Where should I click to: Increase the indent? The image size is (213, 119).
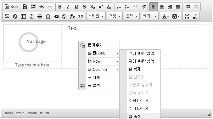(143, 7)
